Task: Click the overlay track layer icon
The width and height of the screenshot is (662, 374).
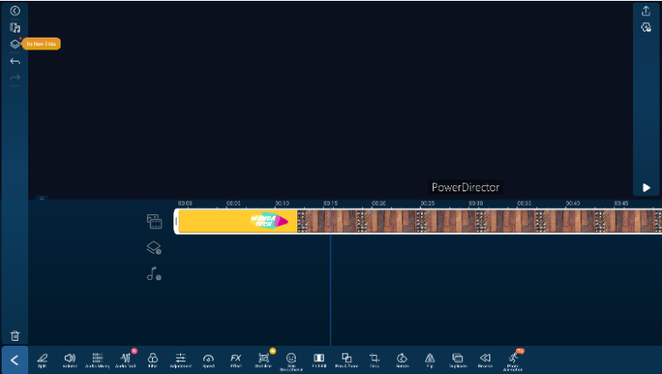Action: pos(154,248)
